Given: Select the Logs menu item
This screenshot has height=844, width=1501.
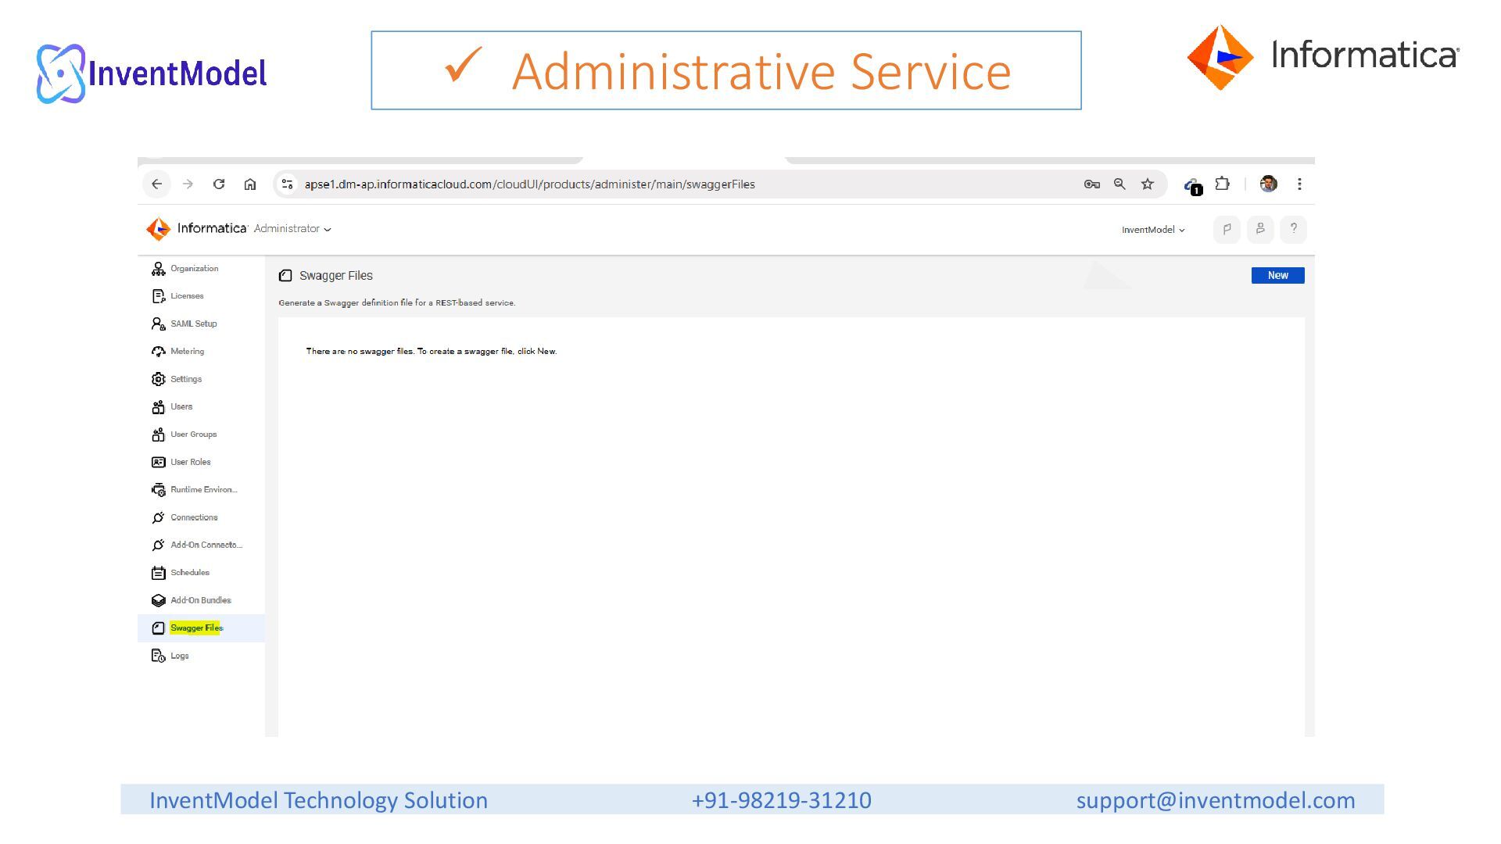Looking at the screenshot, I should (x=180, y=656).
